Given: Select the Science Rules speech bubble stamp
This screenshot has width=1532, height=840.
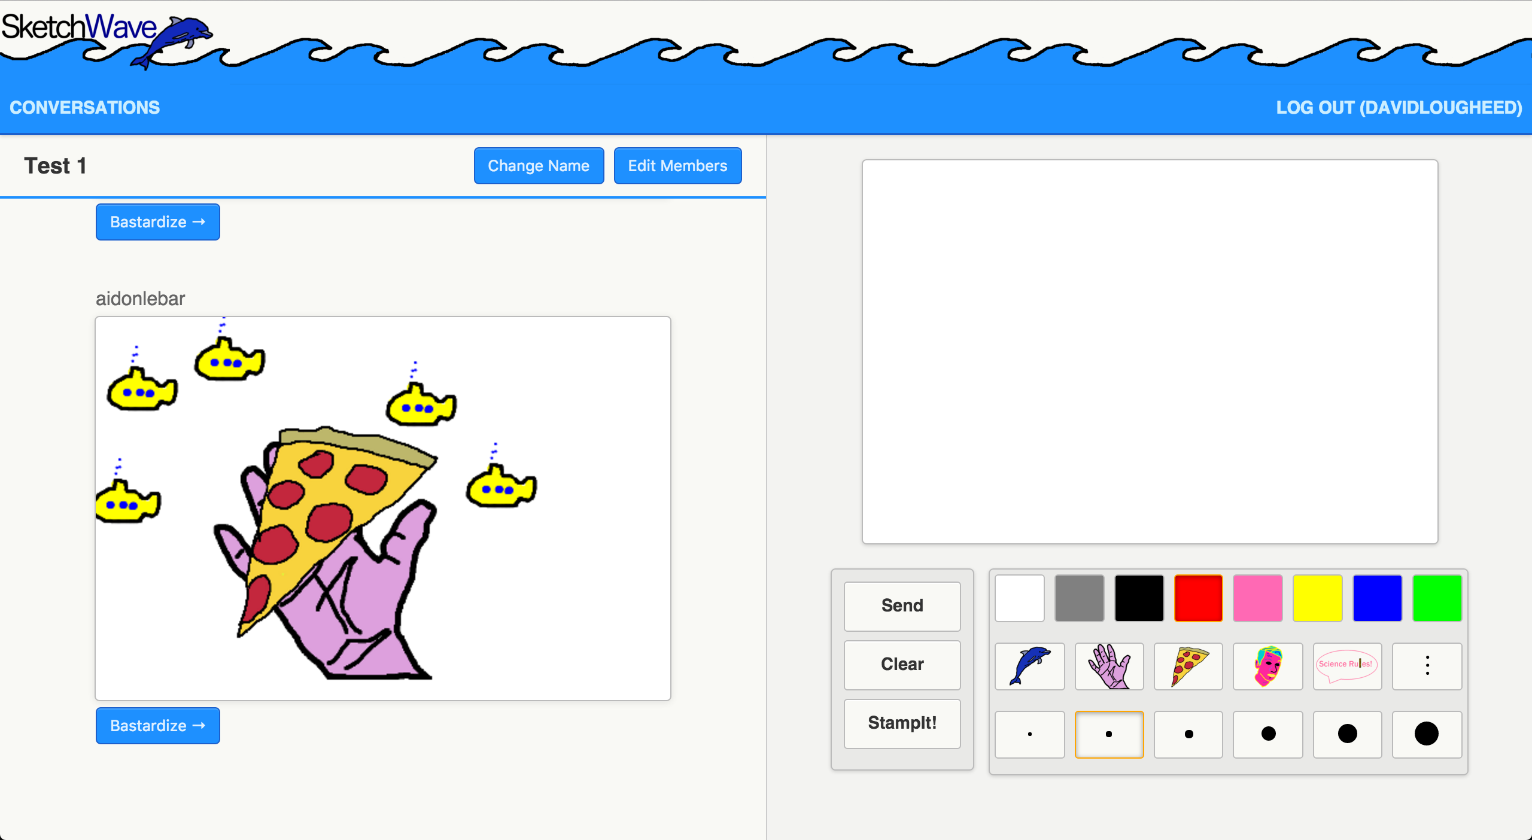Looking at the screenshot, I should pyautogui.click(x=1346, y=666).
